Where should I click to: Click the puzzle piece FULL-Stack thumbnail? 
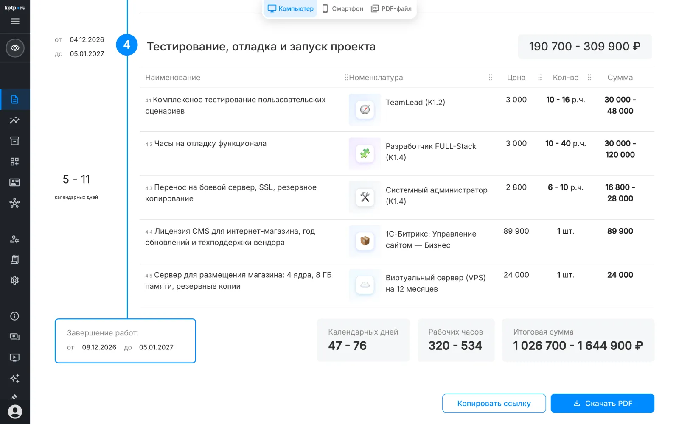point(365,153)
